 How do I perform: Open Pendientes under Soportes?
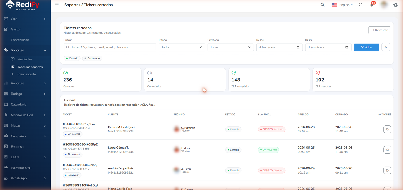[25, 59]
